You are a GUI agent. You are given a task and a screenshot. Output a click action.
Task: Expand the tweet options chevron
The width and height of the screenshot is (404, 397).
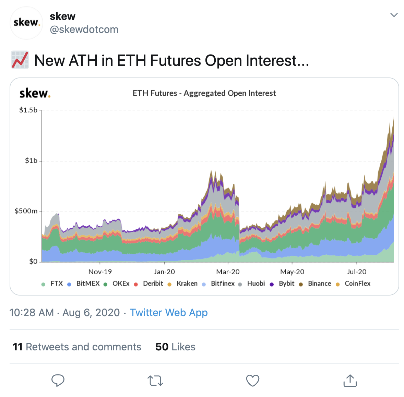pos(394,15)
